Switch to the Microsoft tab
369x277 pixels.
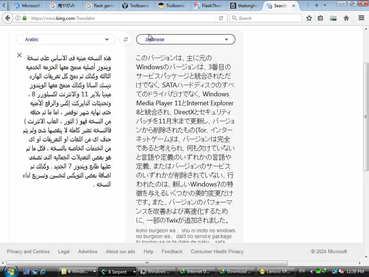tap(28, 6)
